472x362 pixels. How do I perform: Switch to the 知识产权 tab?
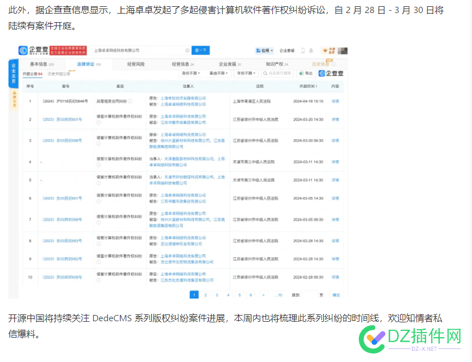click(277, 64)
